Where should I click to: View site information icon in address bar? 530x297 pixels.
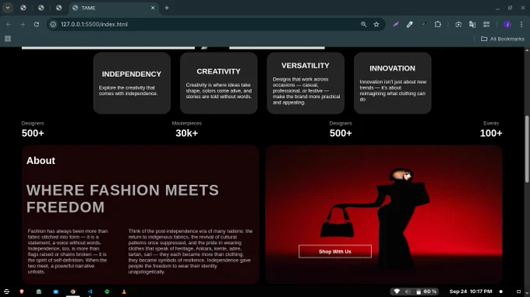pyautogui.click(x=53, y=24)
